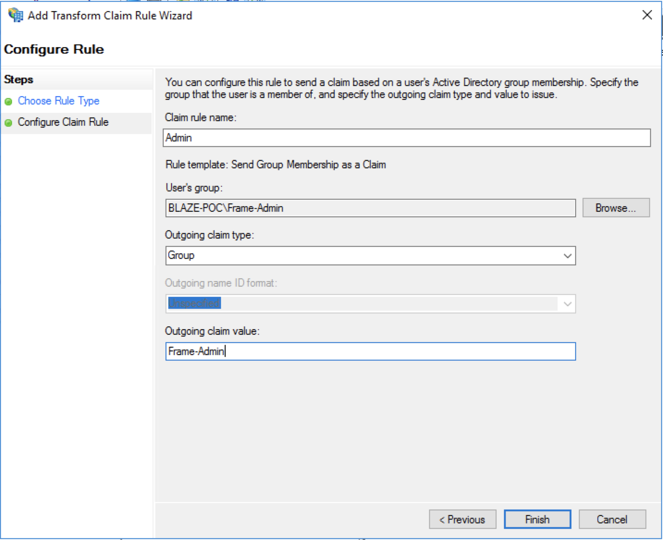The width and height of the screenshot is (663, 540).
Task: Click the green bullet beside Configure Claim Rule
Action: tap(8, 123)
